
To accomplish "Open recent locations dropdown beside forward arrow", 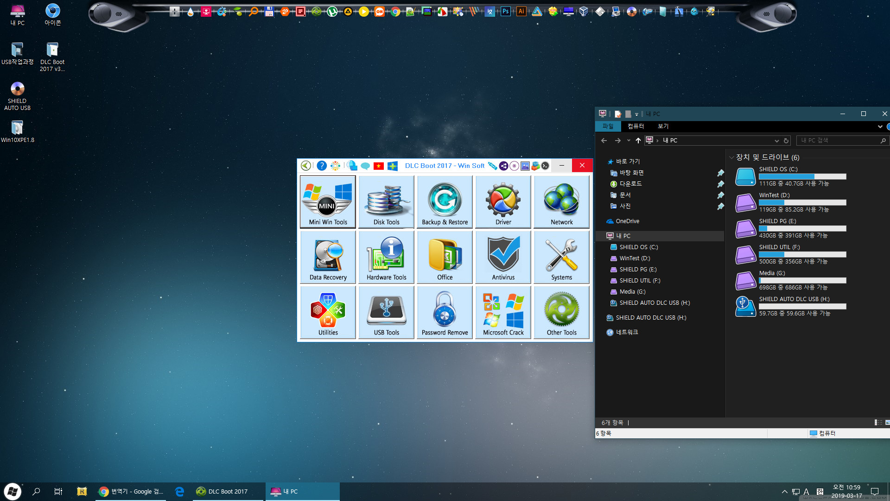I will click(629, 141).
